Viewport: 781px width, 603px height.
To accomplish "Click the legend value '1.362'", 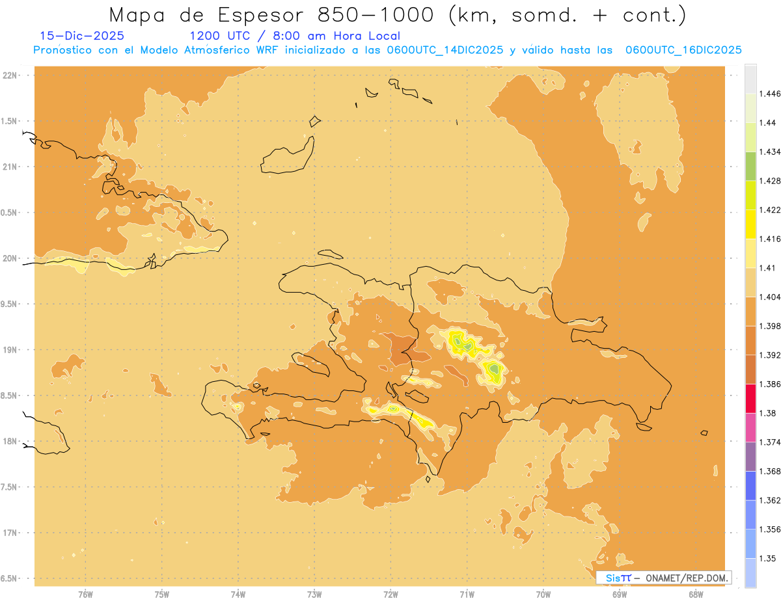I will [770, 500].
